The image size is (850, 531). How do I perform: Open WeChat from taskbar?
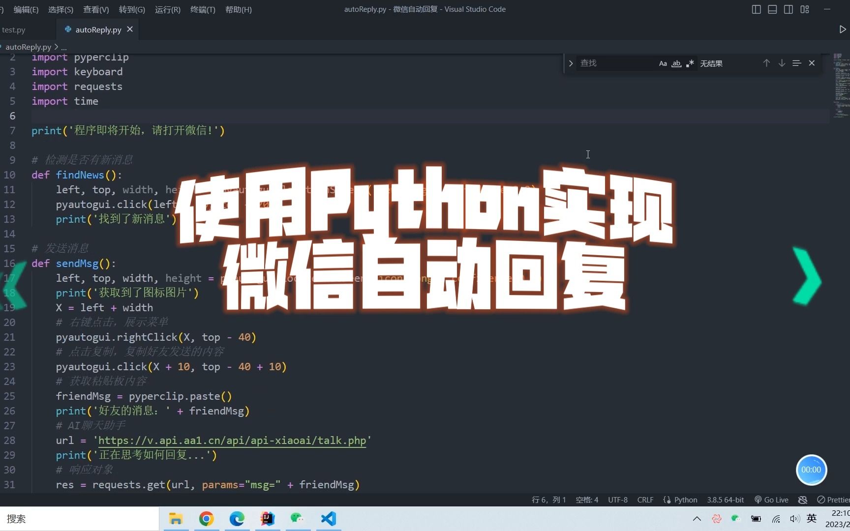click(298, 519)
